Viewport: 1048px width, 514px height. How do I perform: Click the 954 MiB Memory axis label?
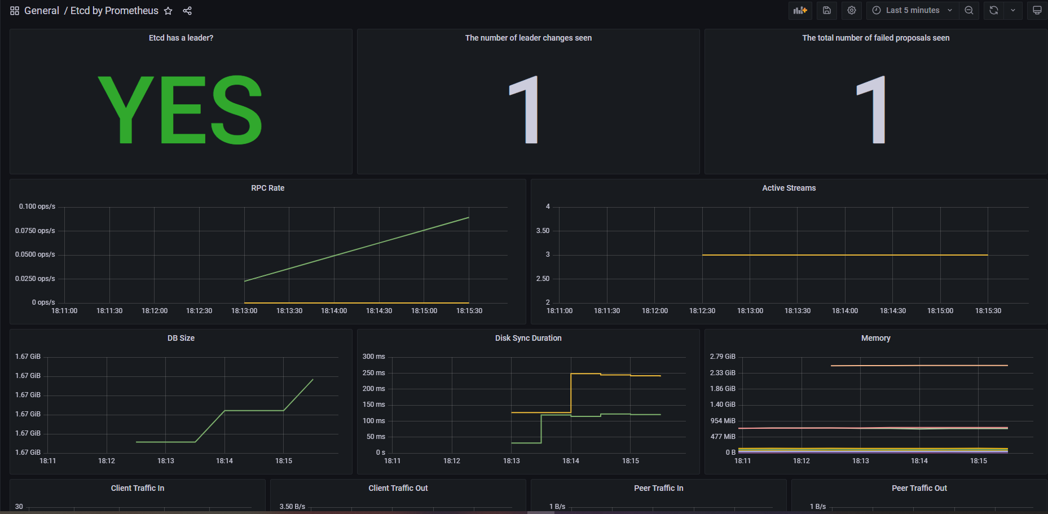723,421
